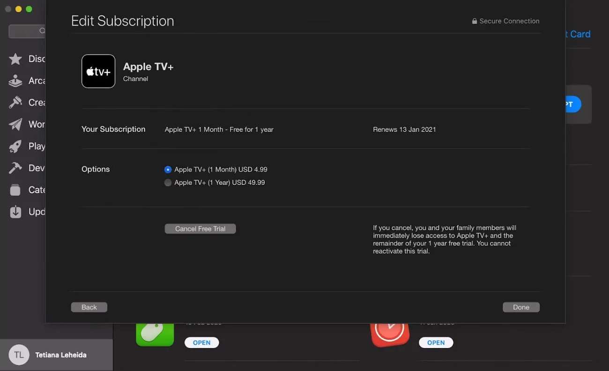Click the Channel subtitle text
This screenshot has width=609, height=371.
135,79
